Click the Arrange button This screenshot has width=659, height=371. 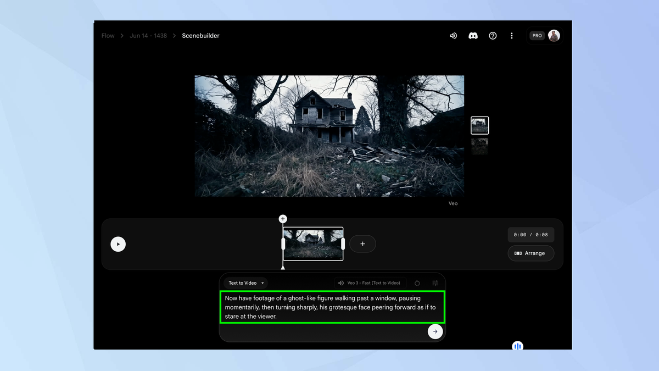530,253
